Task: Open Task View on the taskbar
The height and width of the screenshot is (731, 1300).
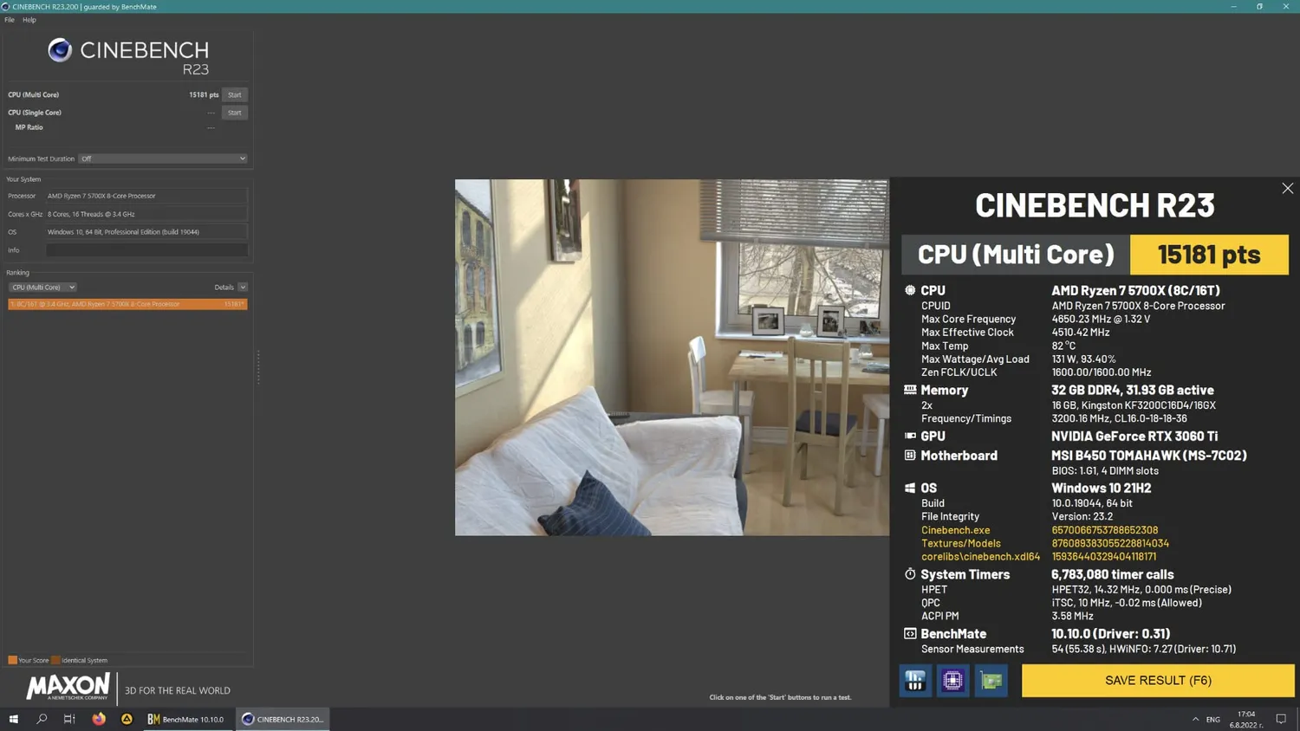Action: (x=69, y=719)
